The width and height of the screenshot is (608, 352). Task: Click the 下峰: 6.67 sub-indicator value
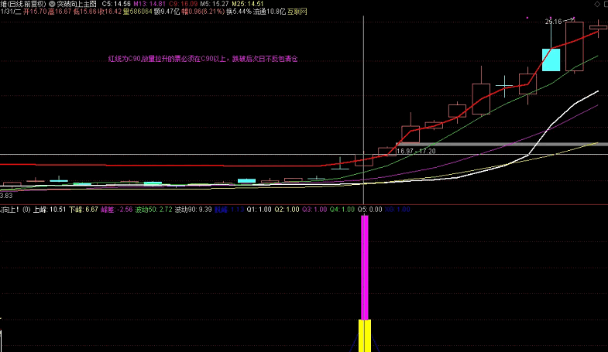click(84, 210)
